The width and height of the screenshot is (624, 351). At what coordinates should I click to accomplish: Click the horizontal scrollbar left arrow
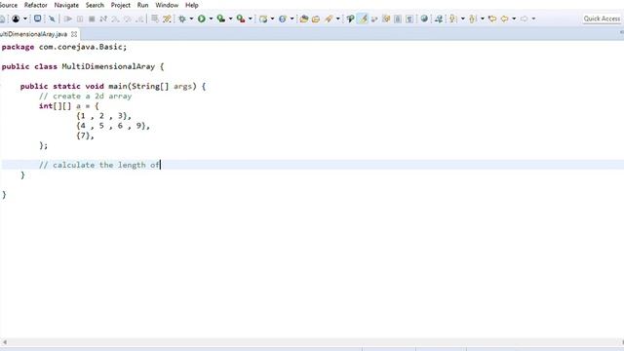click(5, 342)
